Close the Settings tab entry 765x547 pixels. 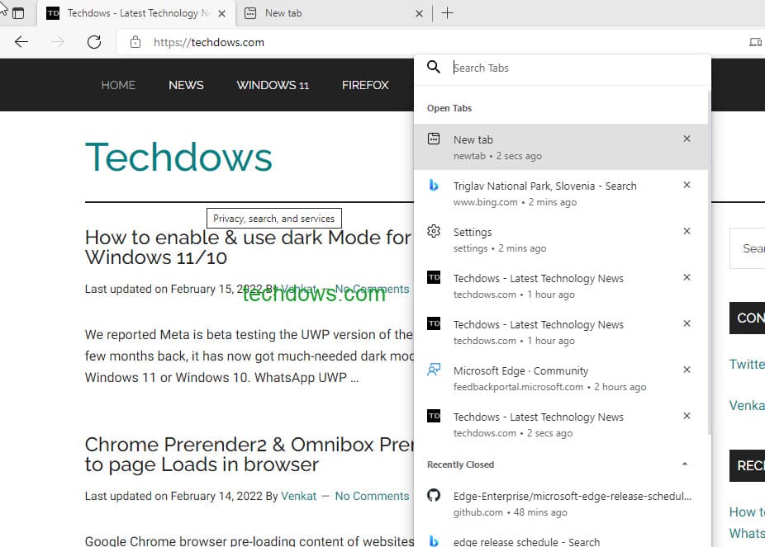(x=687, y=231)
